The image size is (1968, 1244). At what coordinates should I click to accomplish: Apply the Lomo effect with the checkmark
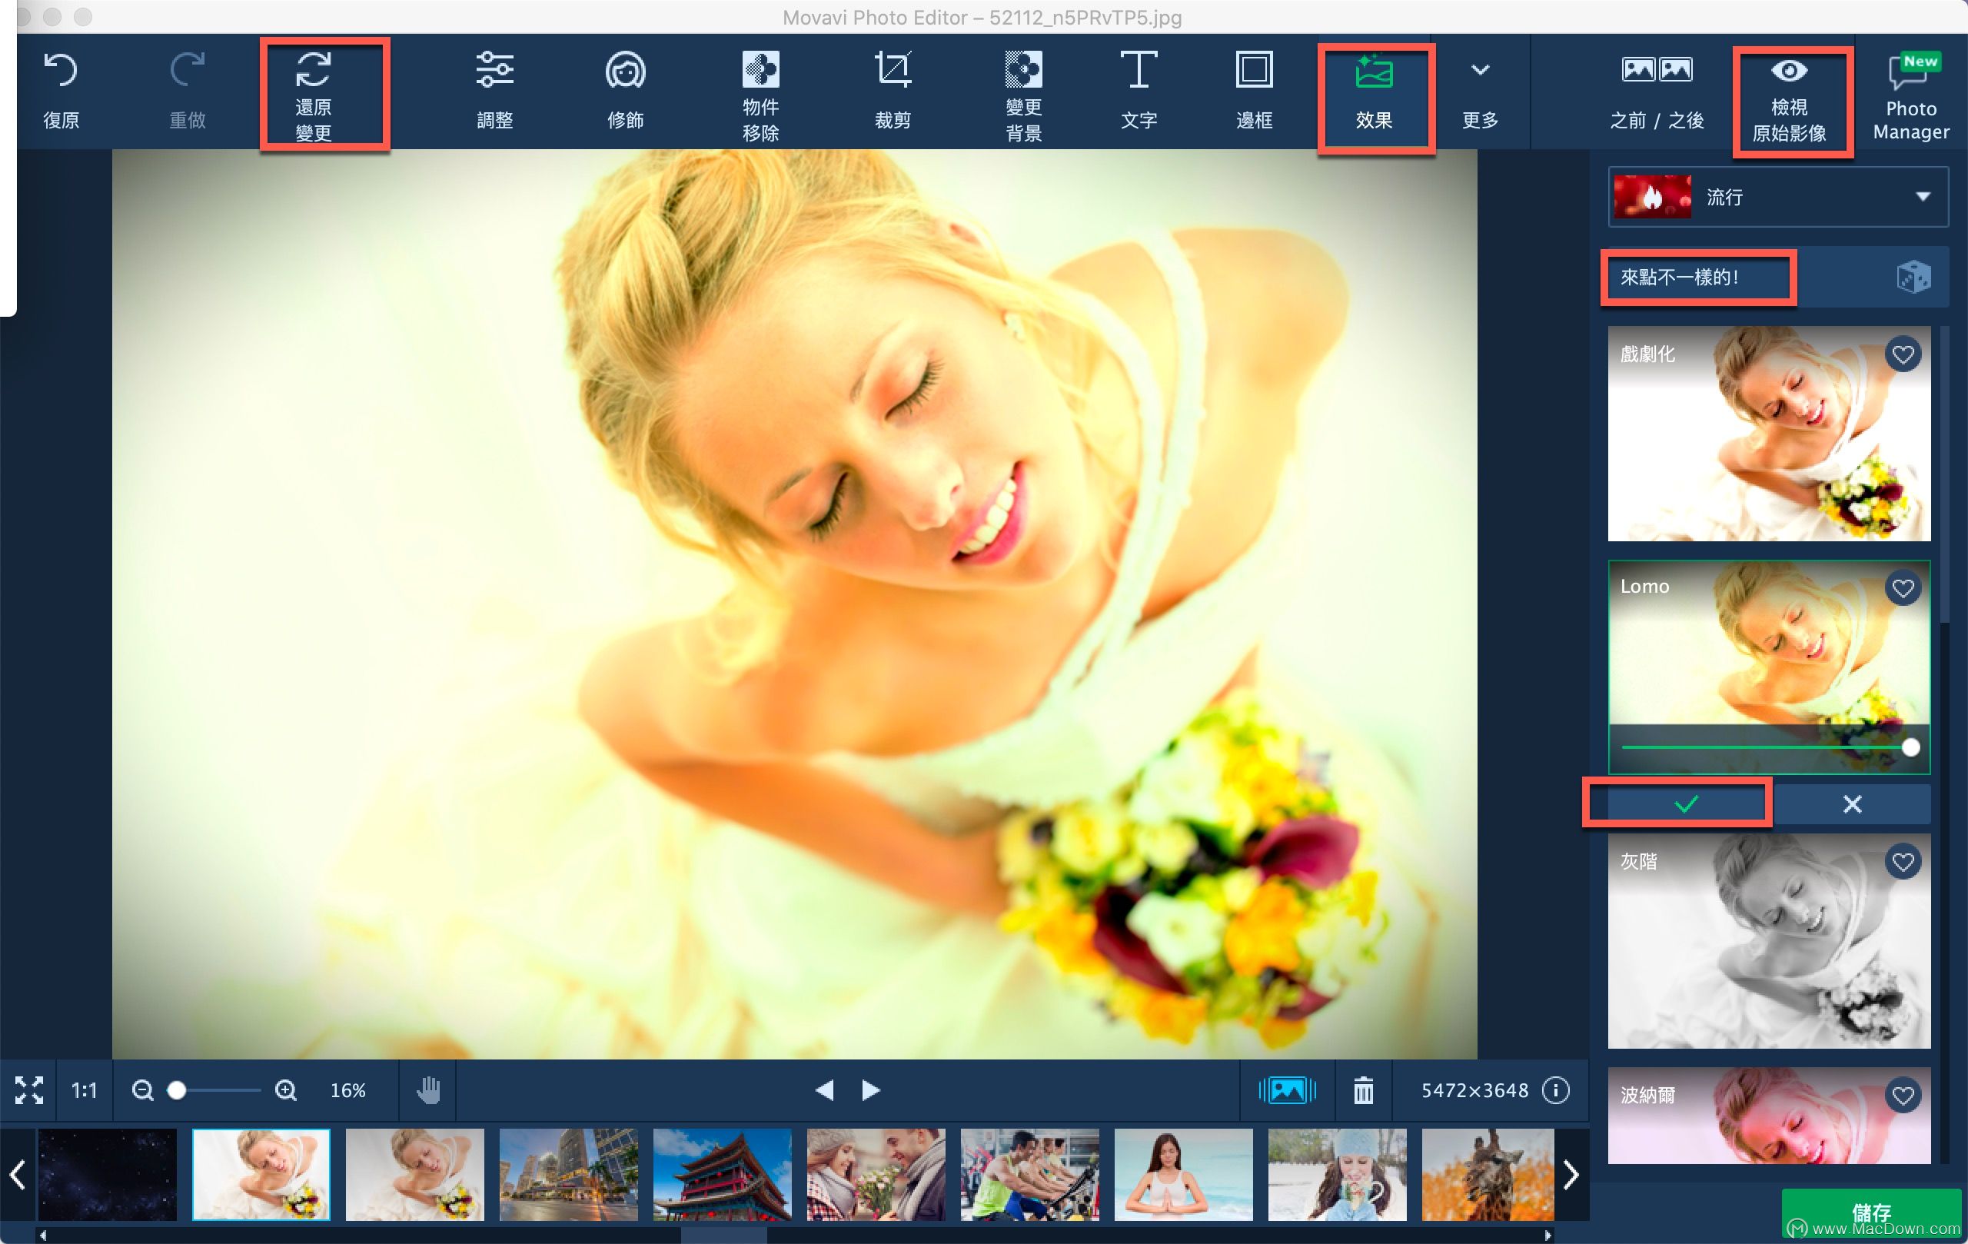click(1685, 804)
